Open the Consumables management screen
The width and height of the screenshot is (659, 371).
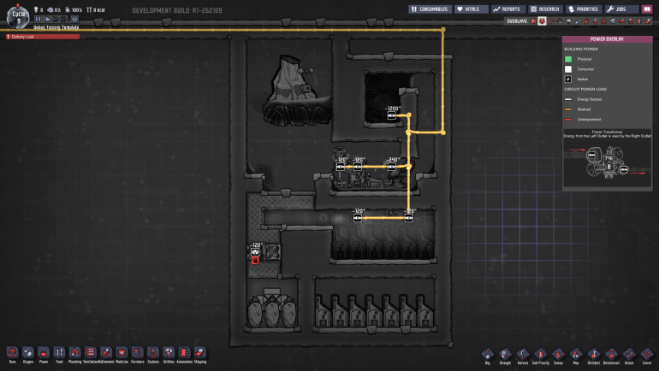click(430, 9)
